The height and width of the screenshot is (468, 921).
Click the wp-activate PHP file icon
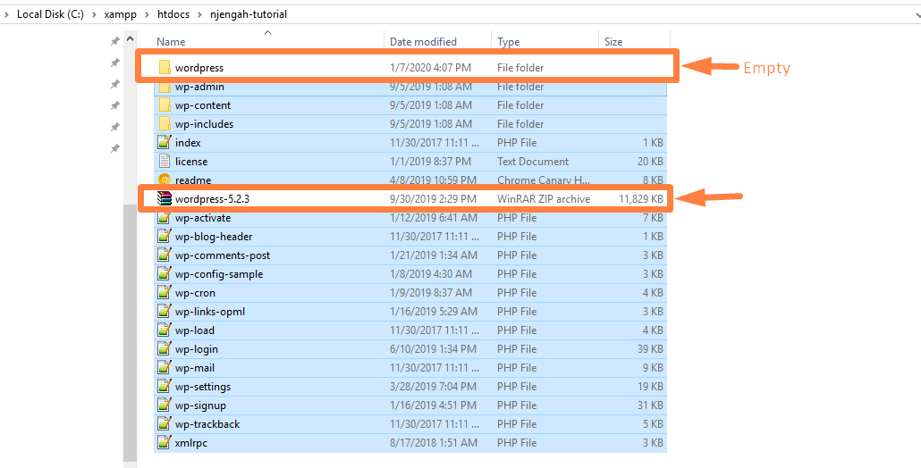[x=165, y=218]
